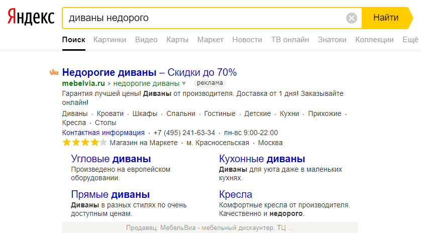Go to the Карты tab
This screenshot has height=236, width=421.
[177, 40]
